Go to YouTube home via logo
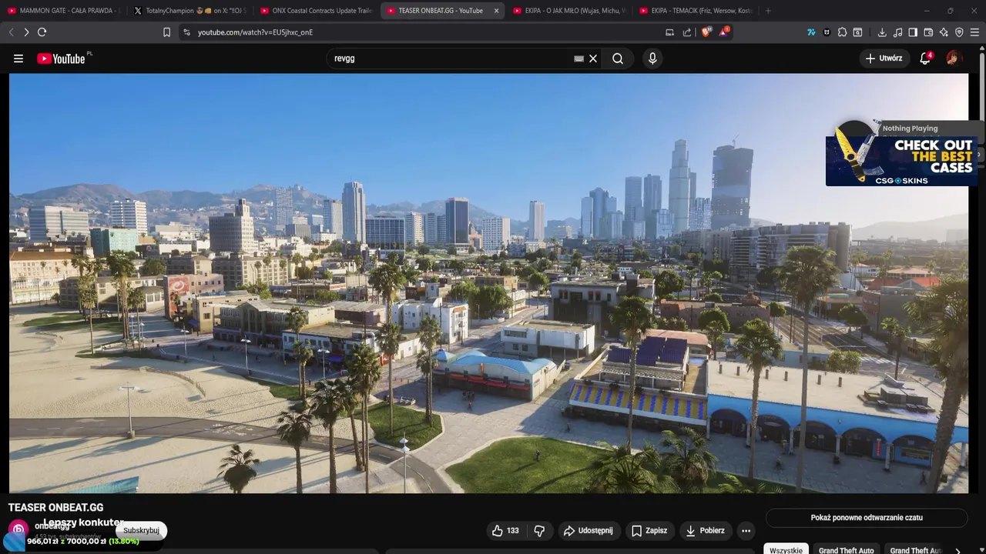986x554 pixels. [62, 58]
